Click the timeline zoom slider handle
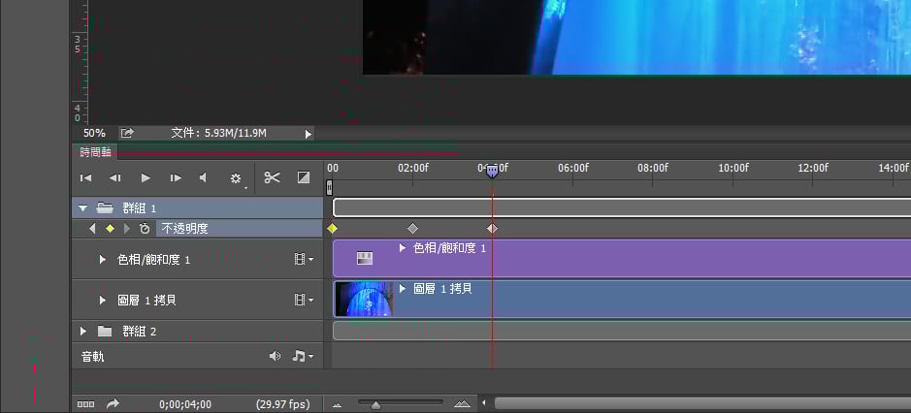The width and height of the screenshot is (911, 413). (375, 404)
